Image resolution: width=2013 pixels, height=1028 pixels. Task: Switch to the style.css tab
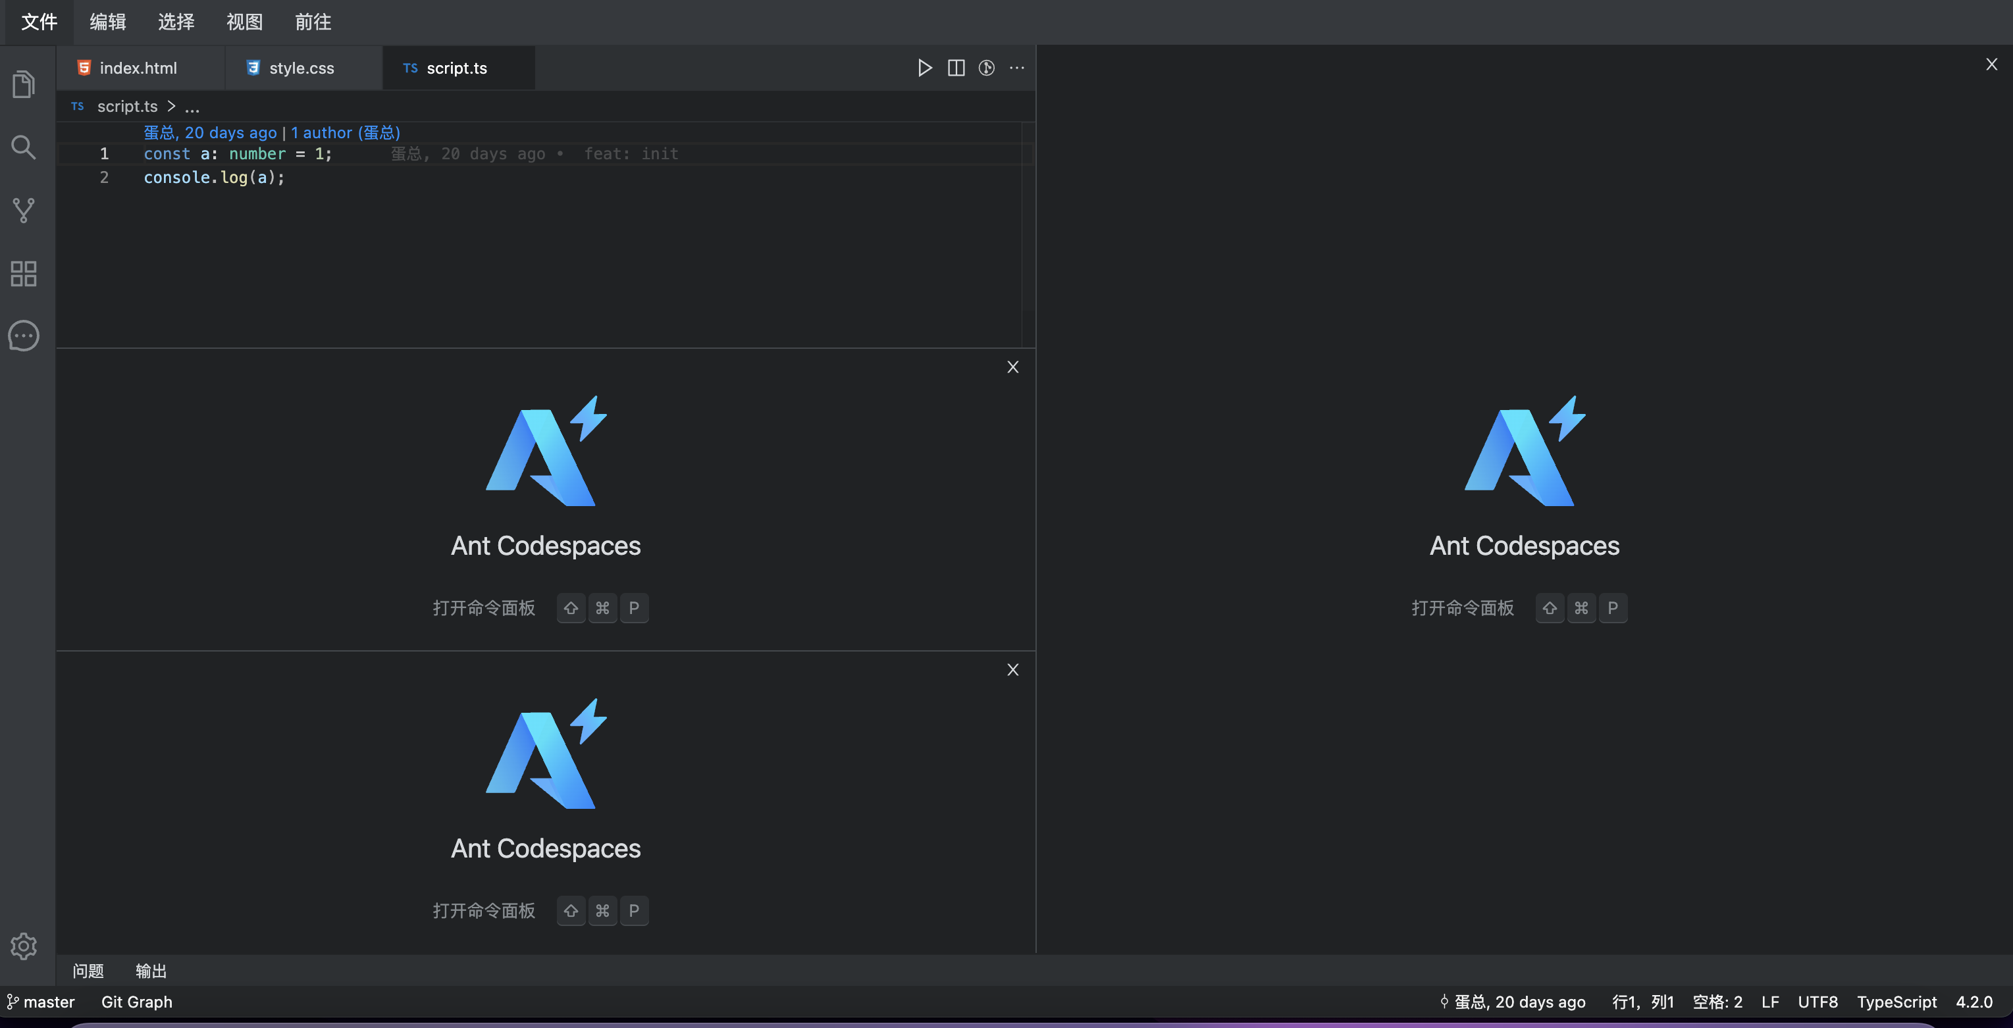coord(301,68)
